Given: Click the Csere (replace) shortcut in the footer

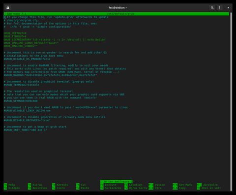Looking at the screenshot, I should 59,188.
